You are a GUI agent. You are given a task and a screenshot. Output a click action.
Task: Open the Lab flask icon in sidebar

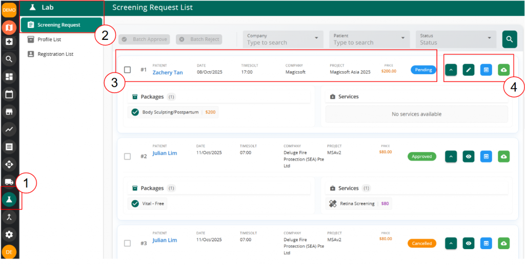coord(9,200)
